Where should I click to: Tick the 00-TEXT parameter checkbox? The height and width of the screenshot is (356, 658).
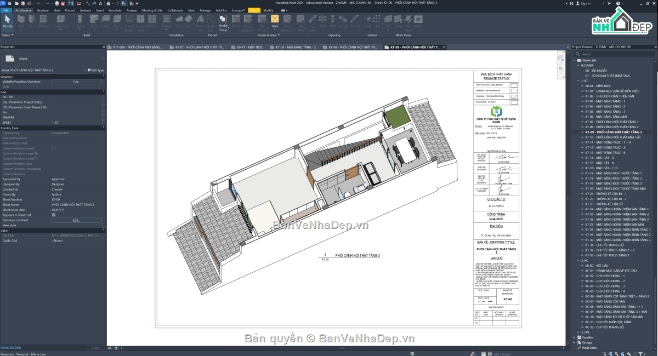point(104,97)
